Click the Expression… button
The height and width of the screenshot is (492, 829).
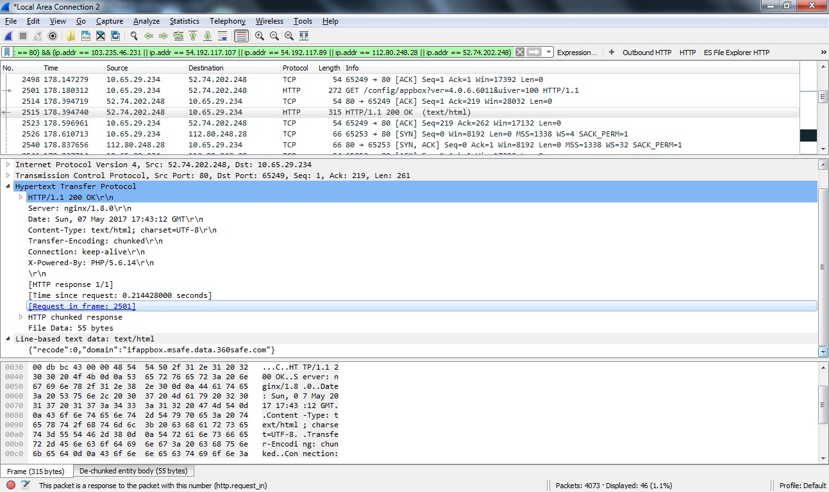tap(576, 53)
